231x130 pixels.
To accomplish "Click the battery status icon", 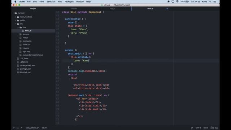I will click(x=187, y=1).
